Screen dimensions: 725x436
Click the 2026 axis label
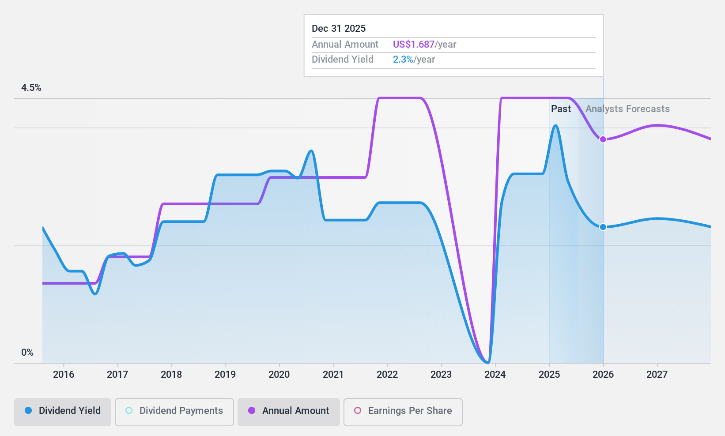603,375
